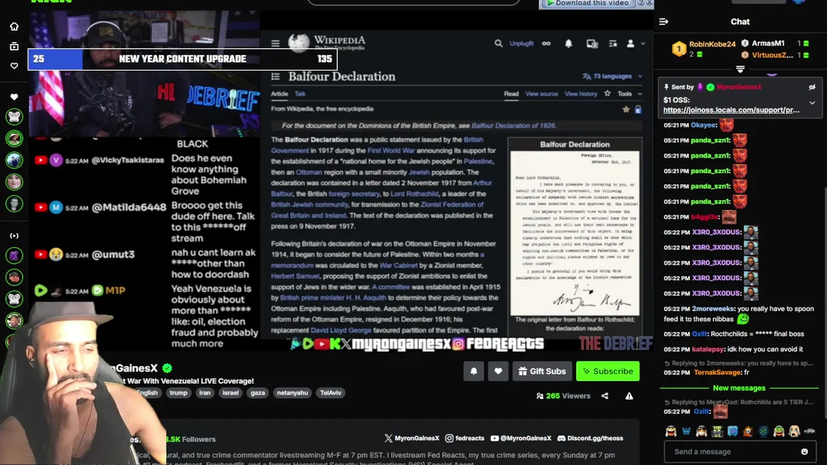Click the 265 Viewers count
Image resolution: width=827 pixels, height=465 pixels.
563,396
